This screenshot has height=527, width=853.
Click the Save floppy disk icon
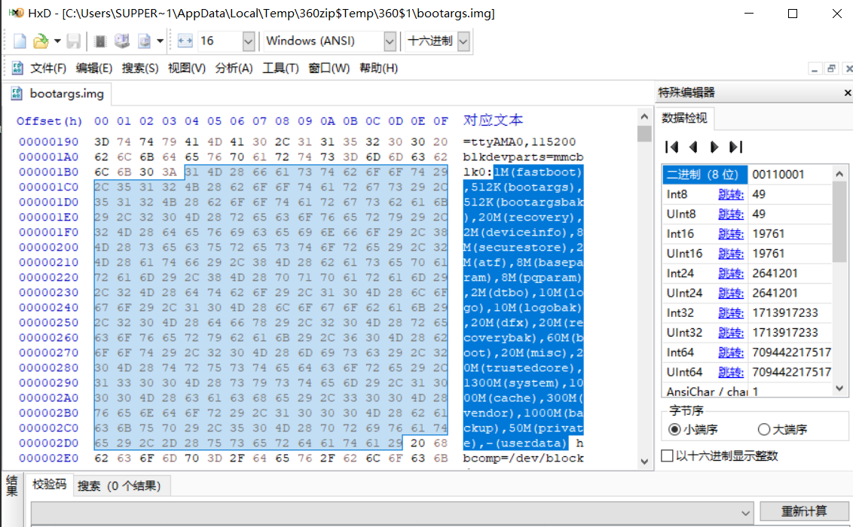pos(74,41)
